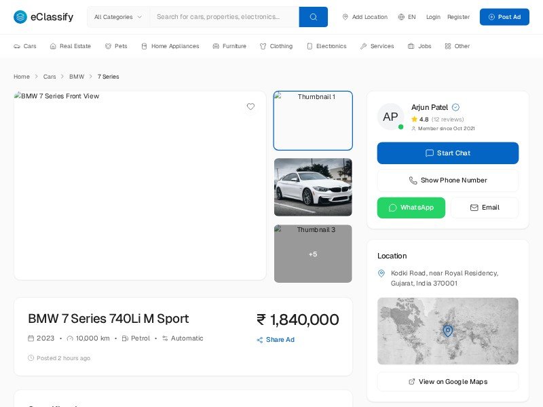This screenshot has height=407, width=543.
Task: Select the white BMW thumbnail image
Action: (x=313, y=187)
